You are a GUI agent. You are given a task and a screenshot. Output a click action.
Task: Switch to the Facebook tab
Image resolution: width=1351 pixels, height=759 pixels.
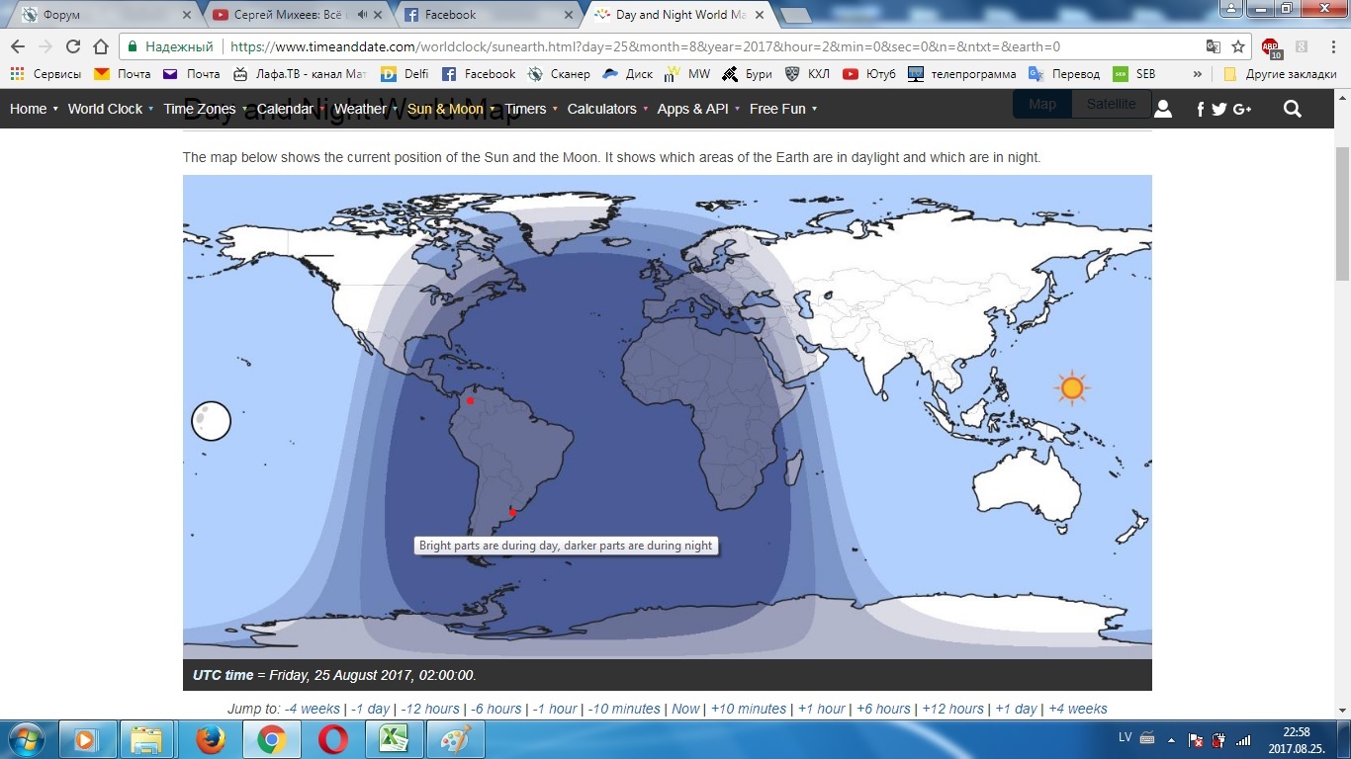click(x=489, y=15)
